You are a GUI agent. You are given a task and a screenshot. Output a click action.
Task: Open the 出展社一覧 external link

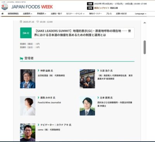coord(56,14)
